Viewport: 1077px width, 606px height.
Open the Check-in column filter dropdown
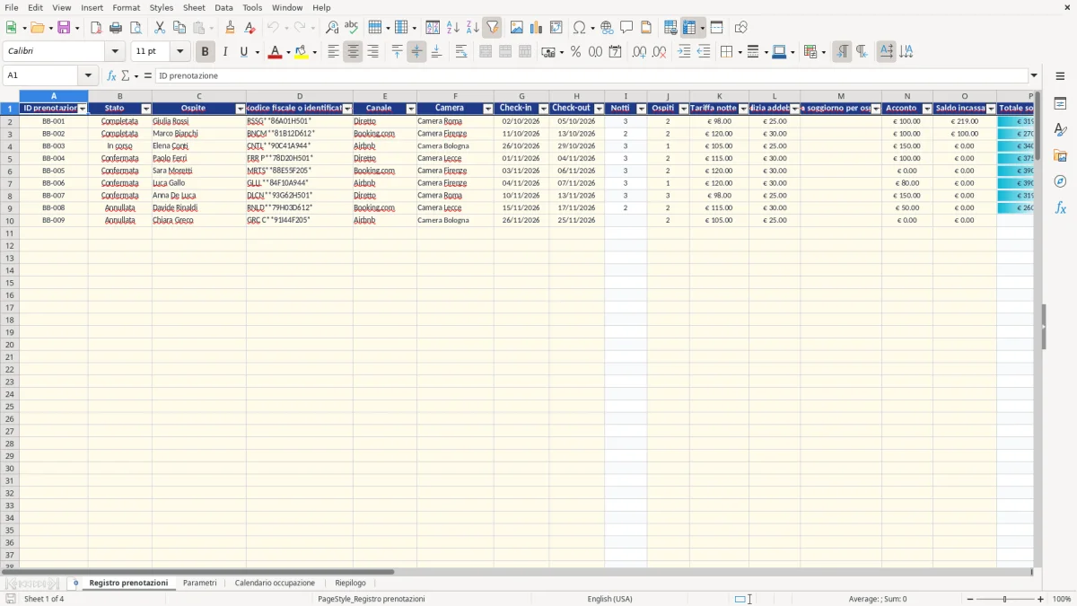543,109
